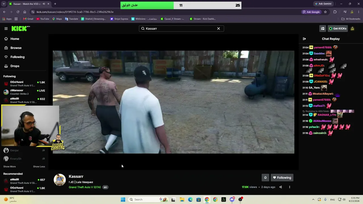Open offline KnarySh channel

point(24,159)
